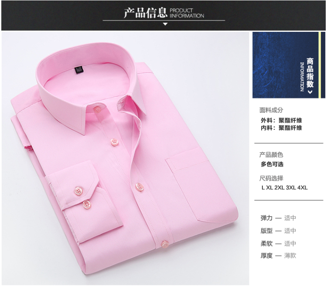Screen dimensions: 327x298
Task: Click the chevron below 商品指数
Action: point(310,91)
